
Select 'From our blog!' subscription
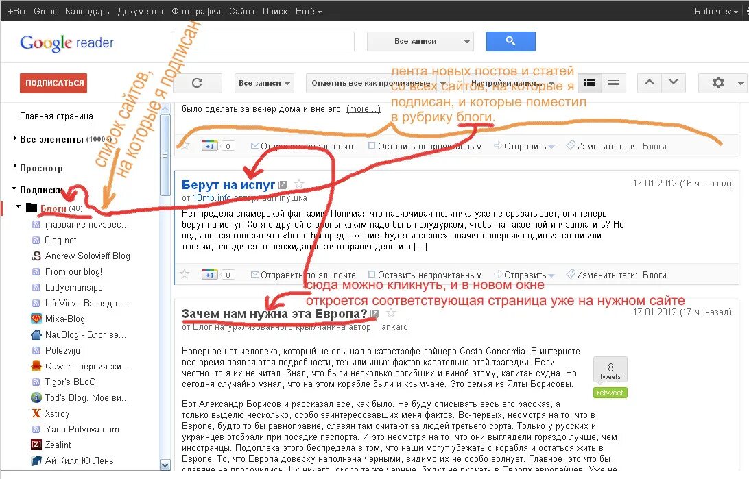coord(73,271)
